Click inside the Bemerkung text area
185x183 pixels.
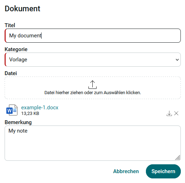pos(93,143)
